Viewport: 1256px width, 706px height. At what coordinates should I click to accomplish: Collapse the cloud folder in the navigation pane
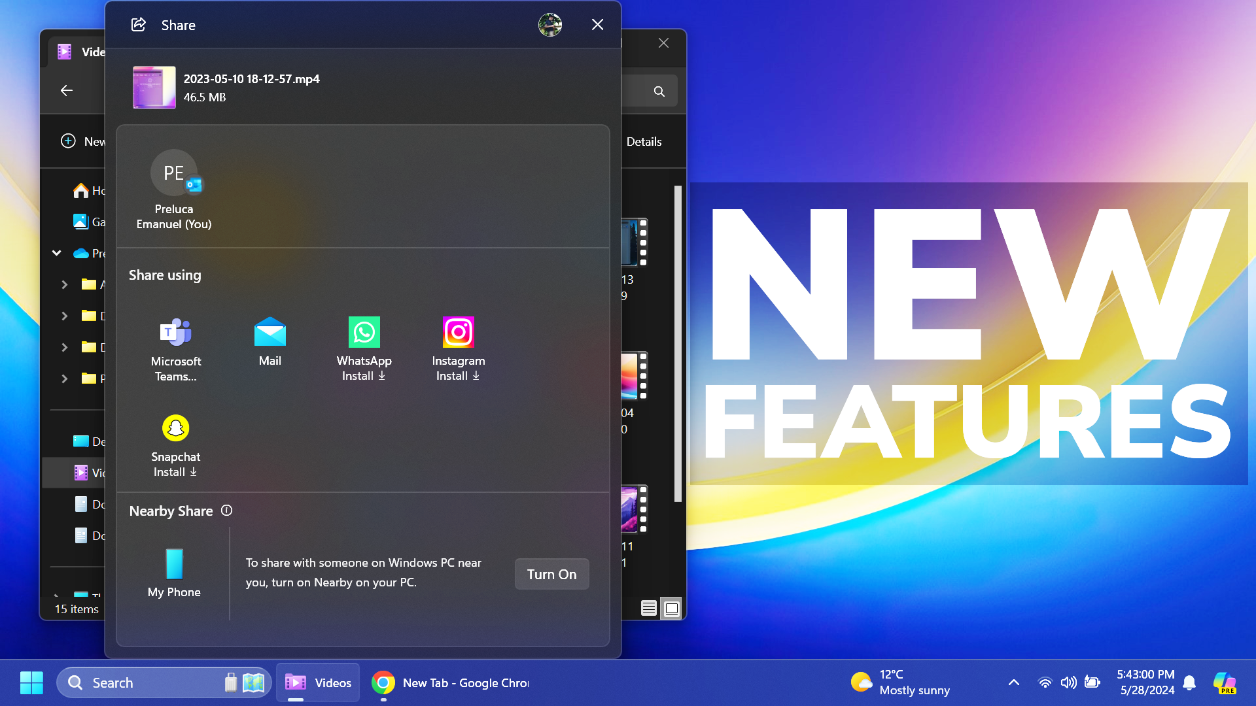(56, 253)
